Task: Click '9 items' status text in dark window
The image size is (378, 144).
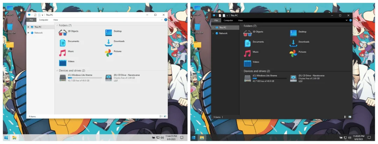Action: point(217,117)
